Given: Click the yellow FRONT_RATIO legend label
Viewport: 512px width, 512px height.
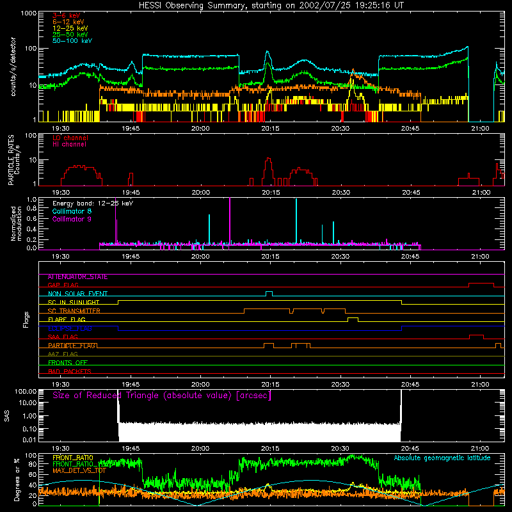Looking at the screenshot, I should 73,458.
